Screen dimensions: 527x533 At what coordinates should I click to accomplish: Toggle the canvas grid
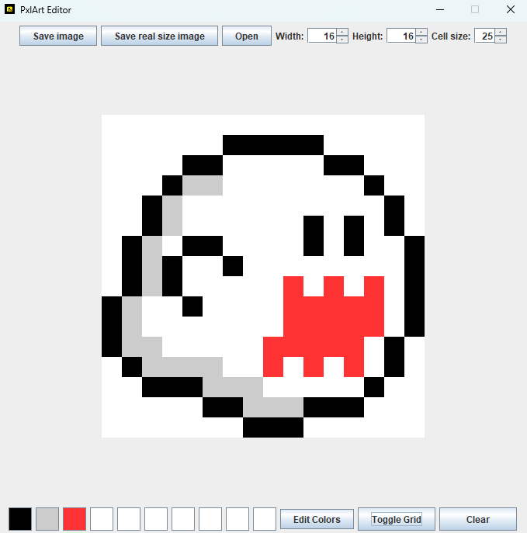point(397,519)
